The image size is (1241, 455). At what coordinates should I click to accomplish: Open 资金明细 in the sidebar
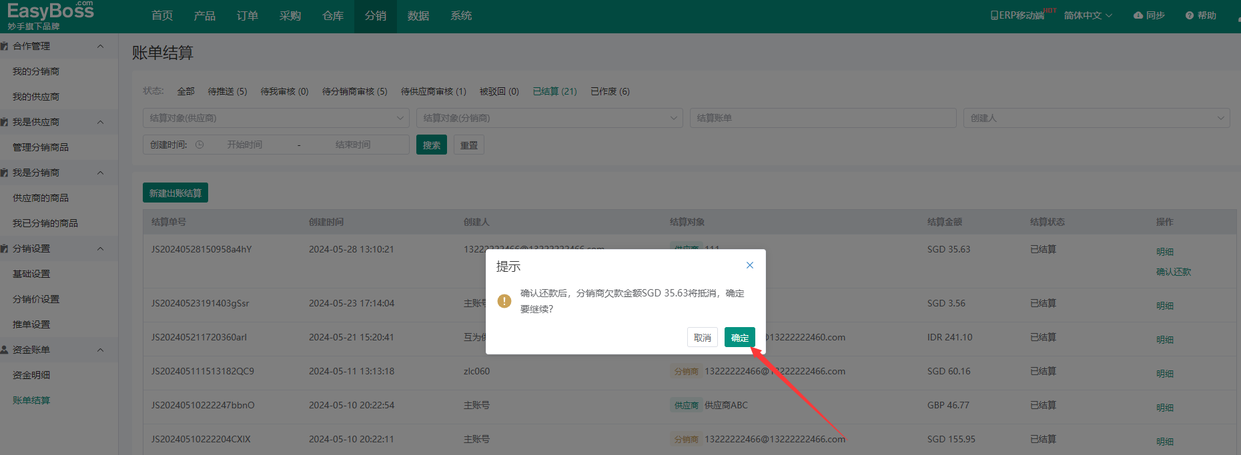[31, 375]
